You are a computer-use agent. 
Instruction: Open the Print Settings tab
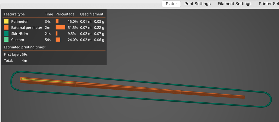point(197,4)
